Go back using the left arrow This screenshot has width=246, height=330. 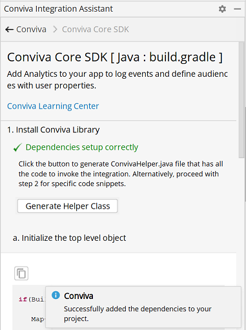(9, 29)
